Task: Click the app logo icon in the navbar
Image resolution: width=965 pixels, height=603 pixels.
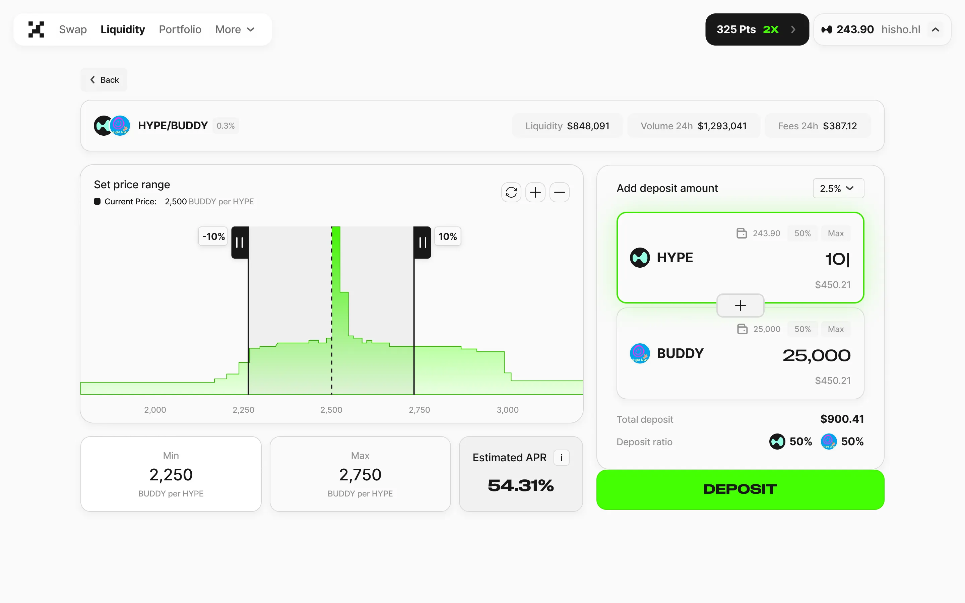Action: coord(36,29)
